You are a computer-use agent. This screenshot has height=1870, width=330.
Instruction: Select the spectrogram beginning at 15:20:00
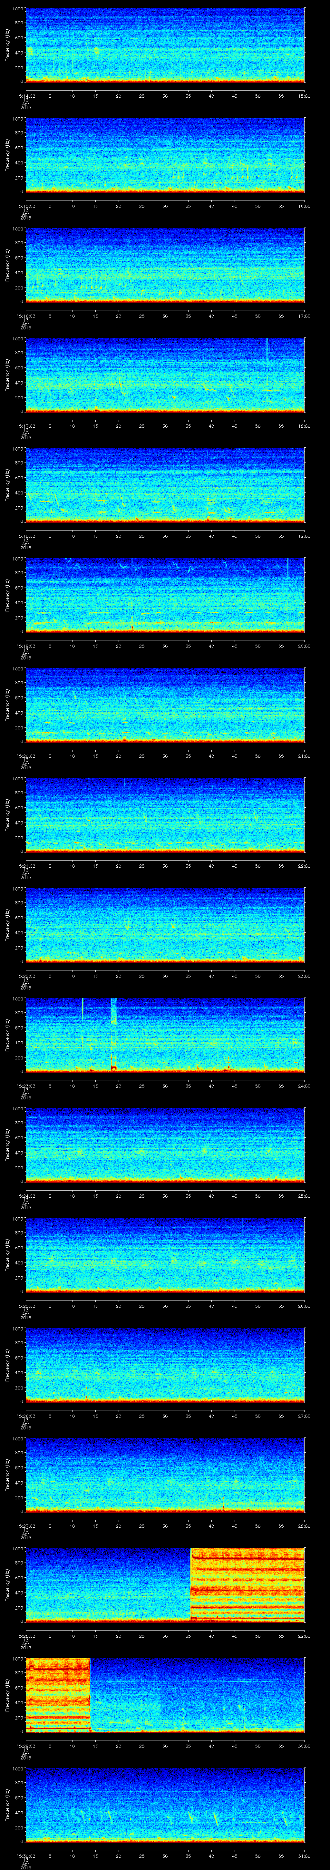pyautogui.click(x=165, y=705)
